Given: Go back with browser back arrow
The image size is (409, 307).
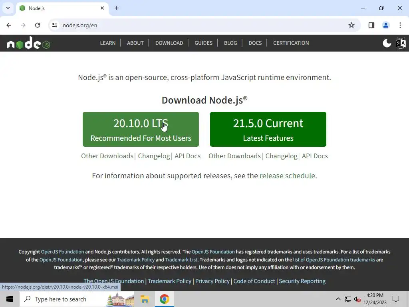Looking at the screenshot, I should [9, 25].
